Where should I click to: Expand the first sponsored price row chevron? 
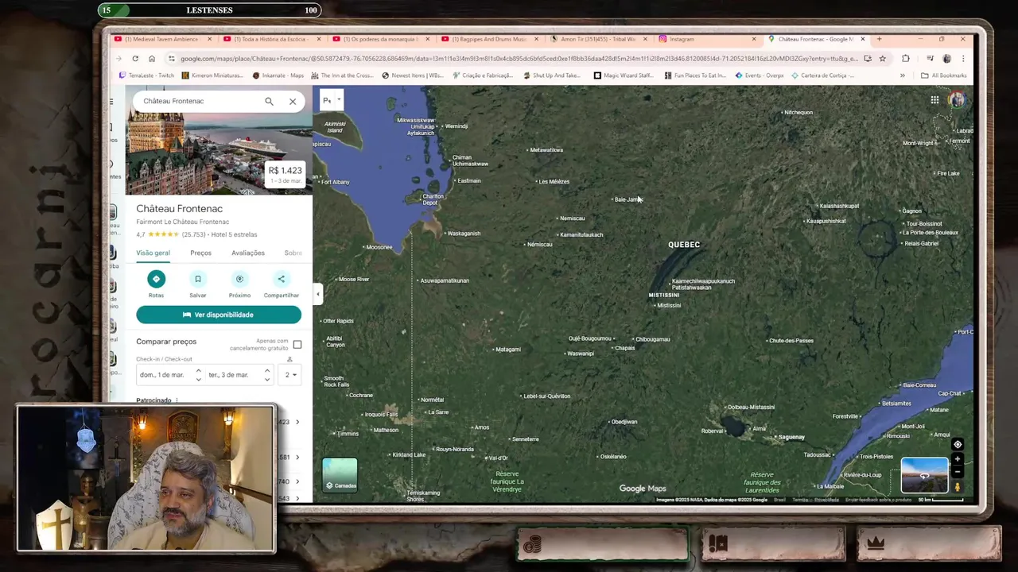point(297,422)
